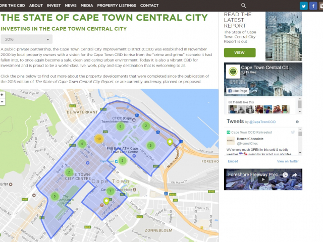Zoom in on the map
This screenshot has width=323, height=242.
[x=2, y=95]
